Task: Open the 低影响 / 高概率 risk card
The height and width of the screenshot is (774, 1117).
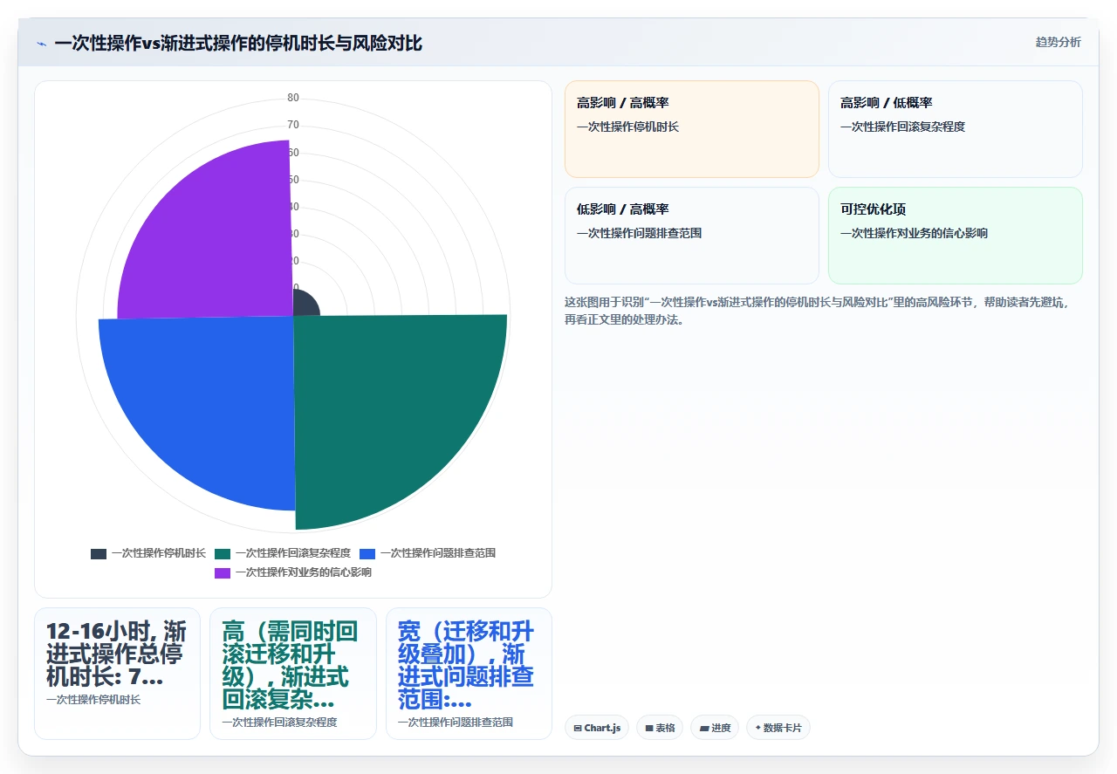Action: pos(692,236)
